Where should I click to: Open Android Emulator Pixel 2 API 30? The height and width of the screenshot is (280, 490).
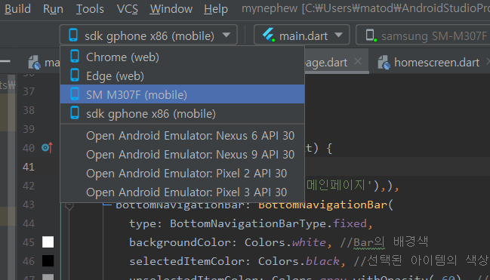pos(182,173)
